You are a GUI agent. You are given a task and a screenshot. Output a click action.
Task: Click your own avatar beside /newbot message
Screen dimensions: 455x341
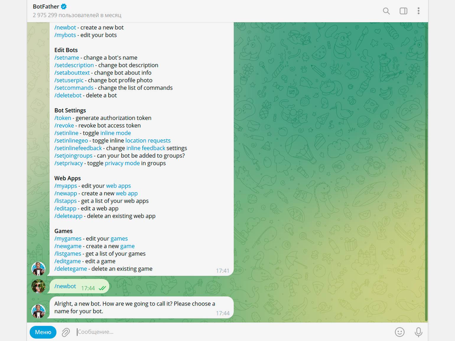[x=39, y=286]
